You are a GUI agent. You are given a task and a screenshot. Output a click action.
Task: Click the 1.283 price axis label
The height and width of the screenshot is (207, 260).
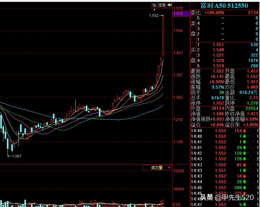click(178, 97)
